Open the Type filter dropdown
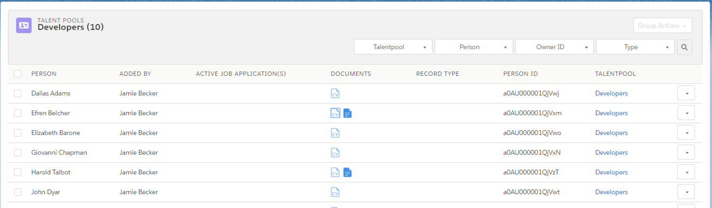This screenshot has height=208, width=712. [635, 47]
